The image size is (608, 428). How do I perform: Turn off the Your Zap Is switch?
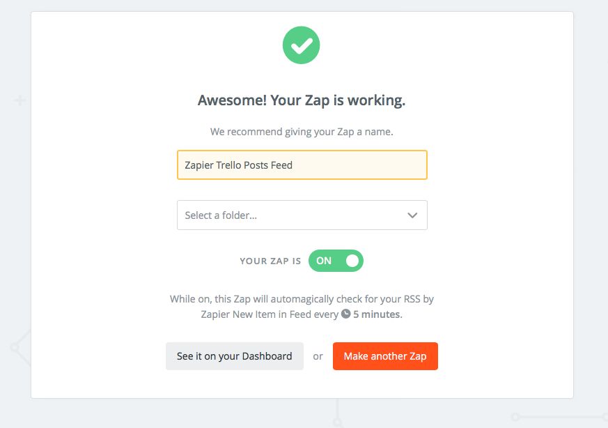pyautogui.click(x=336, y=261)
